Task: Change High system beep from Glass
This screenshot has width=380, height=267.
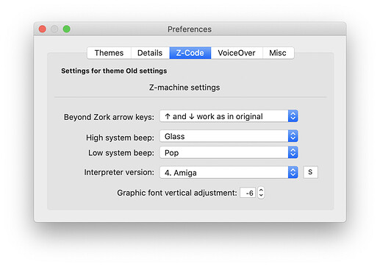Action: 229,136
